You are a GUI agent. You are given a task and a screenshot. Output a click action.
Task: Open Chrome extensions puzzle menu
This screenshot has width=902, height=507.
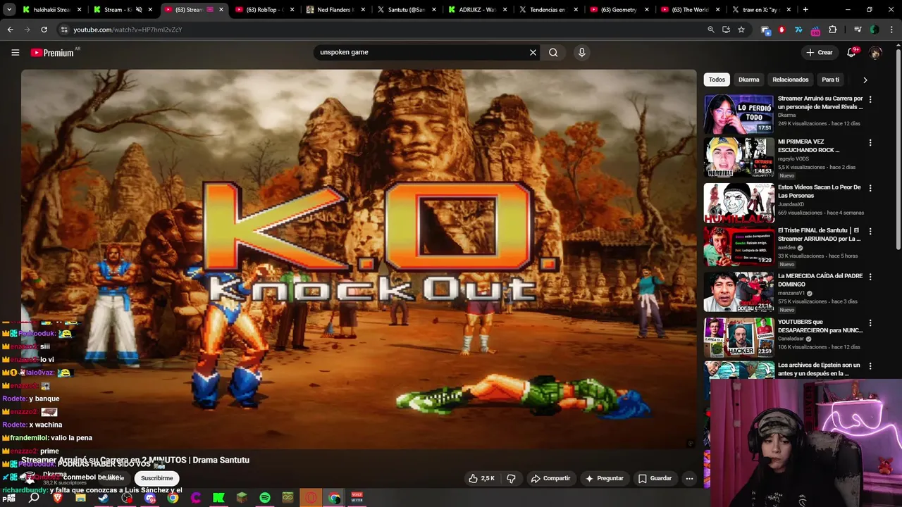833,30
